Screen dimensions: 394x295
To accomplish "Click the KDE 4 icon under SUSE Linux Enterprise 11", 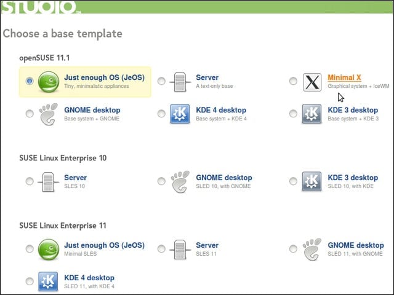I will 48,281.
